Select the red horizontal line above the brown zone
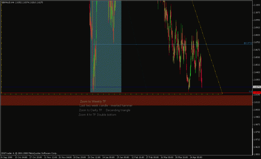261x159 pixels. (127, 93)
